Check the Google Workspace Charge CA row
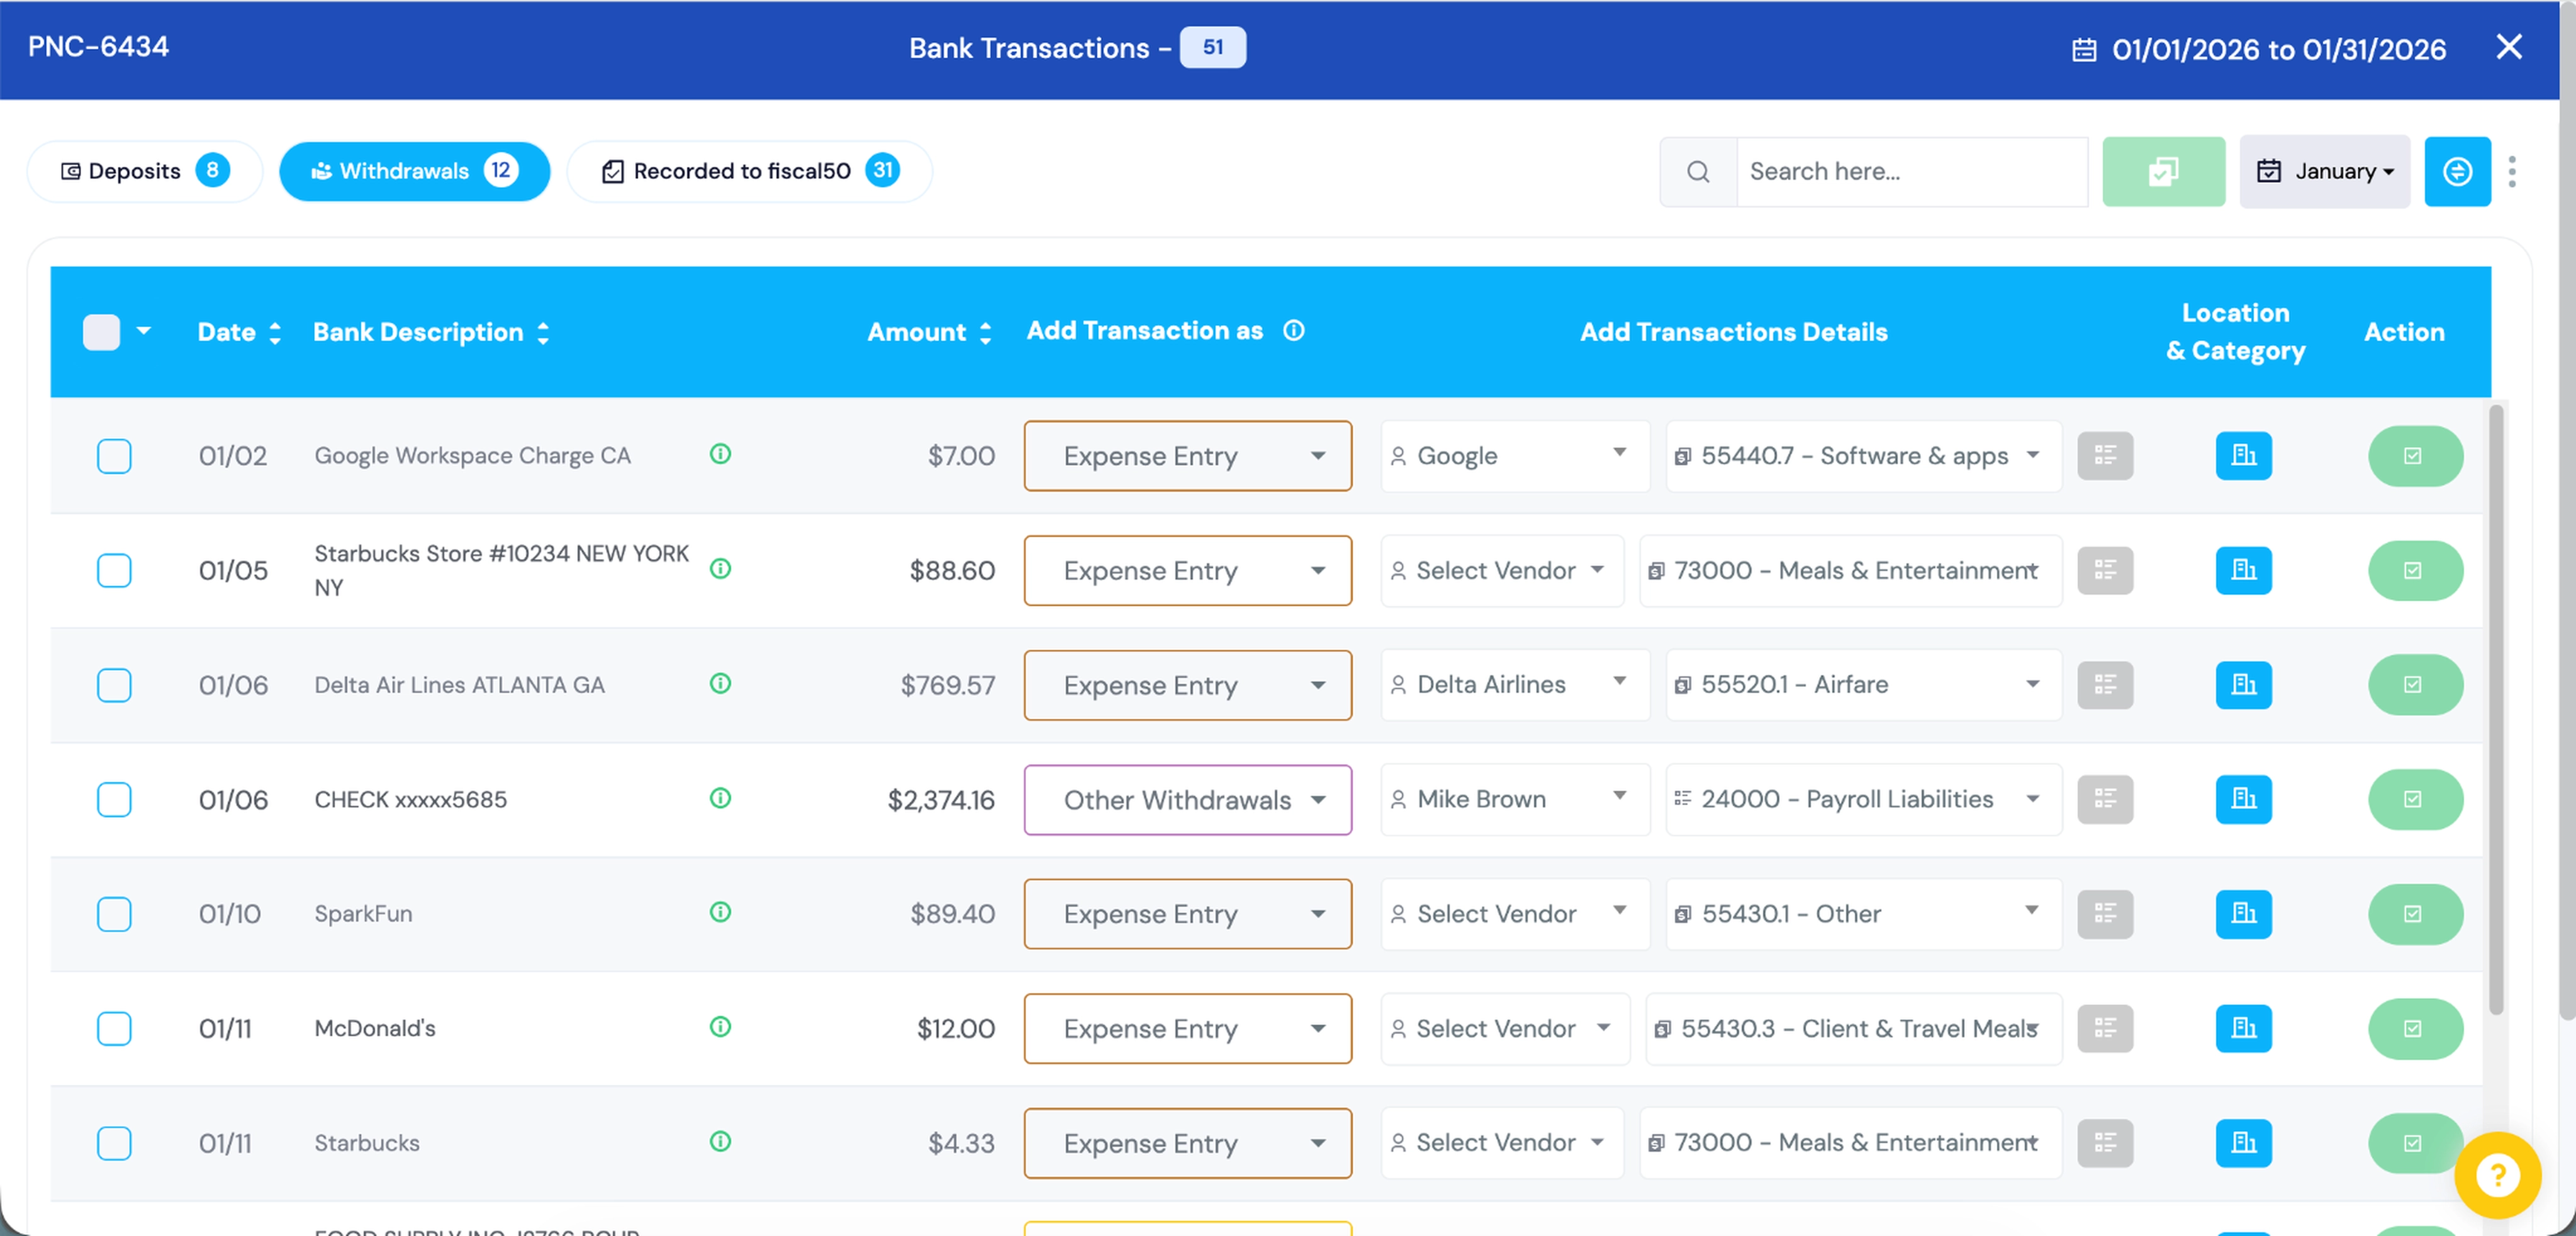This screenshot has width=2576, height=1236. tap(114, 456)
